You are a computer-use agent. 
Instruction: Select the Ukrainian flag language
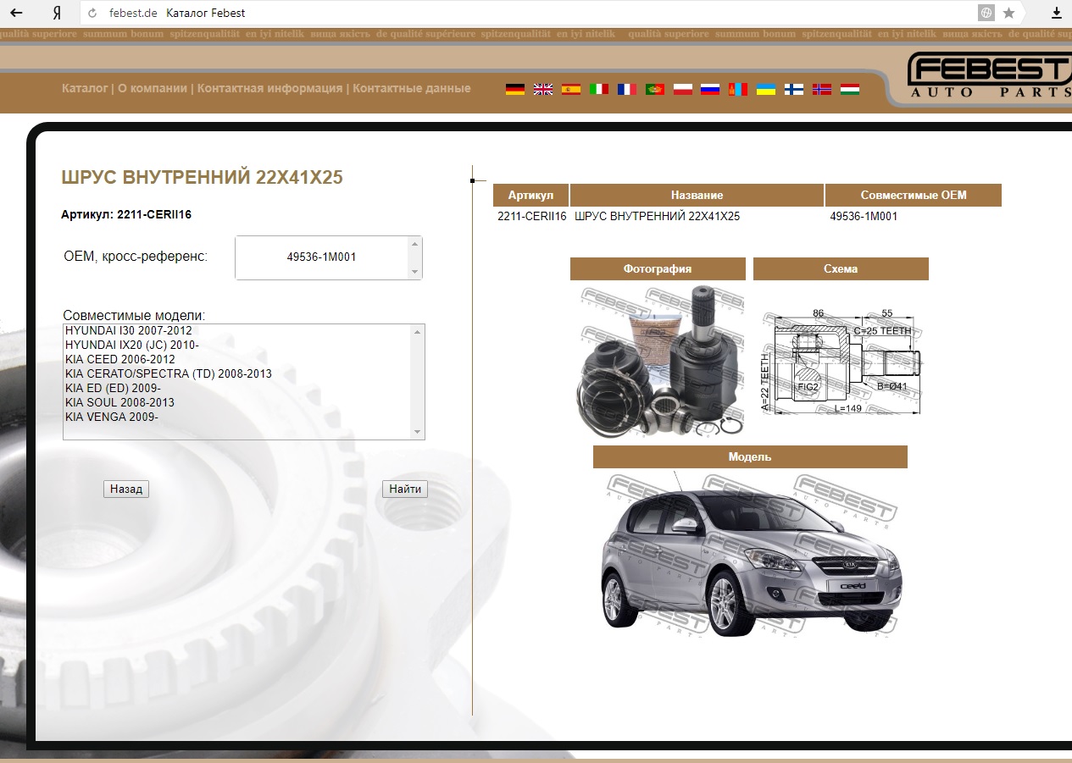click(x=766, y=89)
